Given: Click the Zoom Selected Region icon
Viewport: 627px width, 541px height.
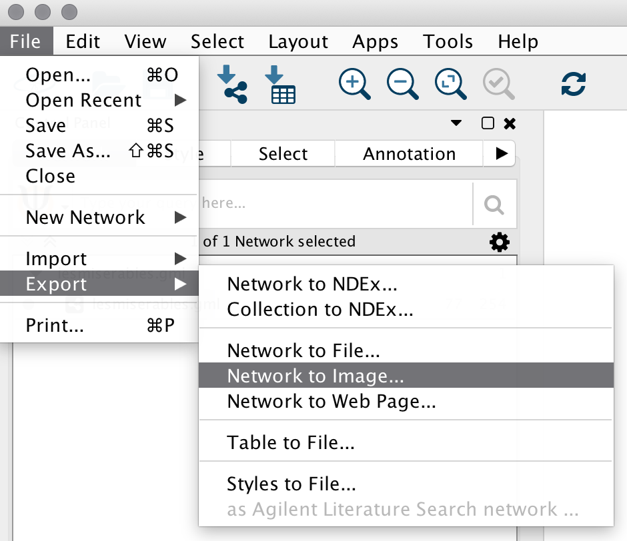Looking at the screenshot, I should coord(498,84).
